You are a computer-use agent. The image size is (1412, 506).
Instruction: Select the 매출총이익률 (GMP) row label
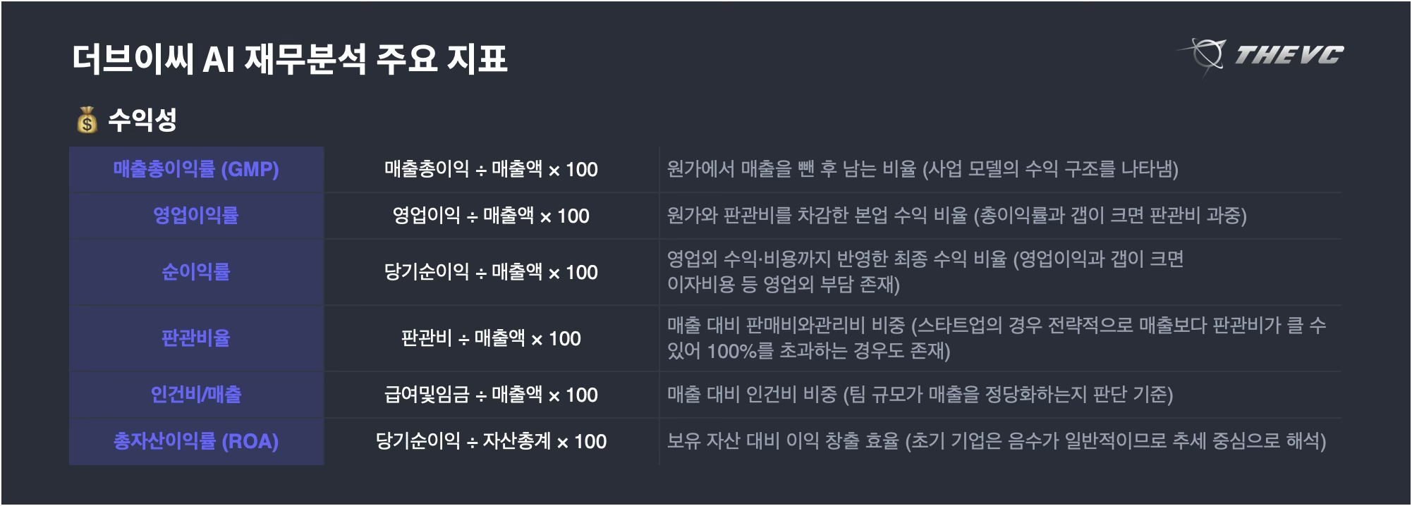click(196, 169)
